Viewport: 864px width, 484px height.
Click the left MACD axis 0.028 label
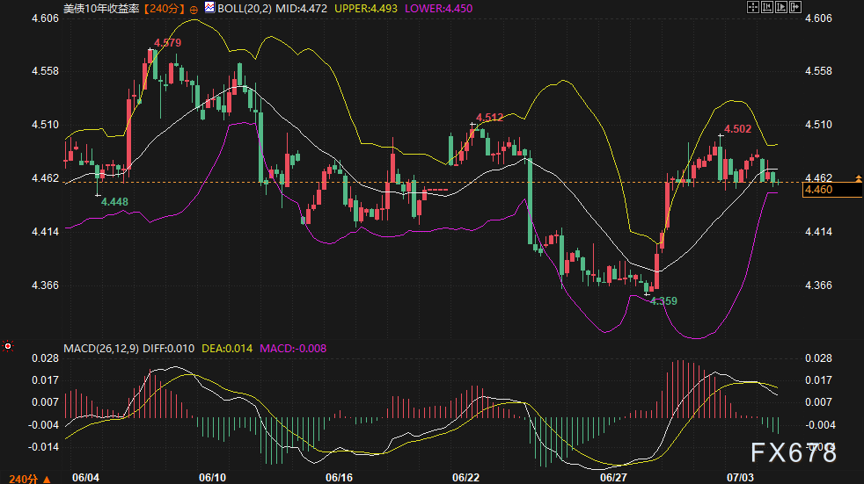(45, 358)
